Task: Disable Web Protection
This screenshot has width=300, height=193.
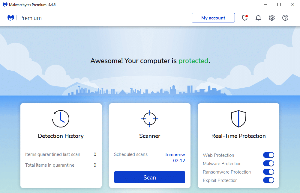Action: click(x=268, y=155)
